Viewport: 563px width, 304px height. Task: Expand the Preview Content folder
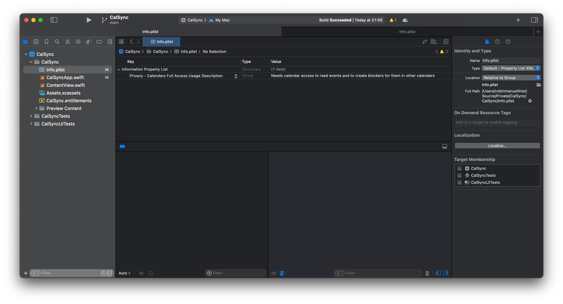36,108
